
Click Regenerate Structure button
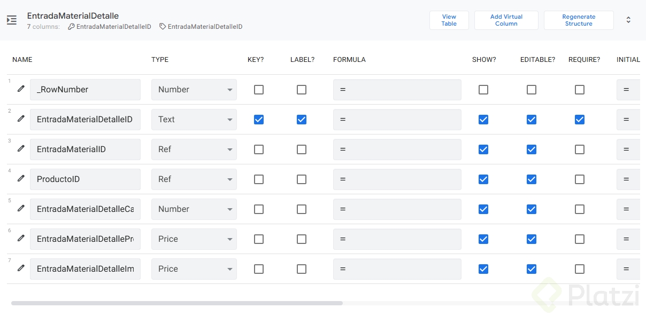(579, 20)
